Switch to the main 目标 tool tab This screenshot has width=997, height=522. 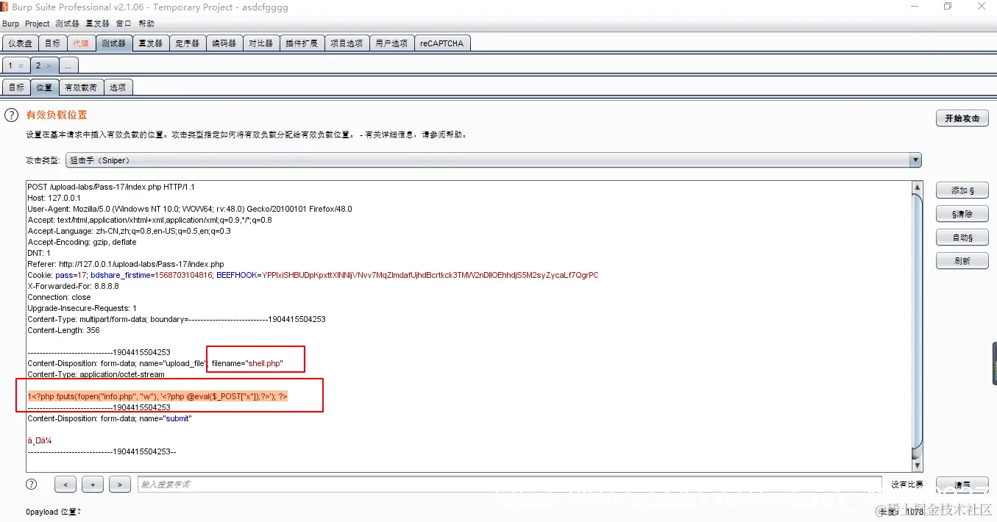(52, 43)
